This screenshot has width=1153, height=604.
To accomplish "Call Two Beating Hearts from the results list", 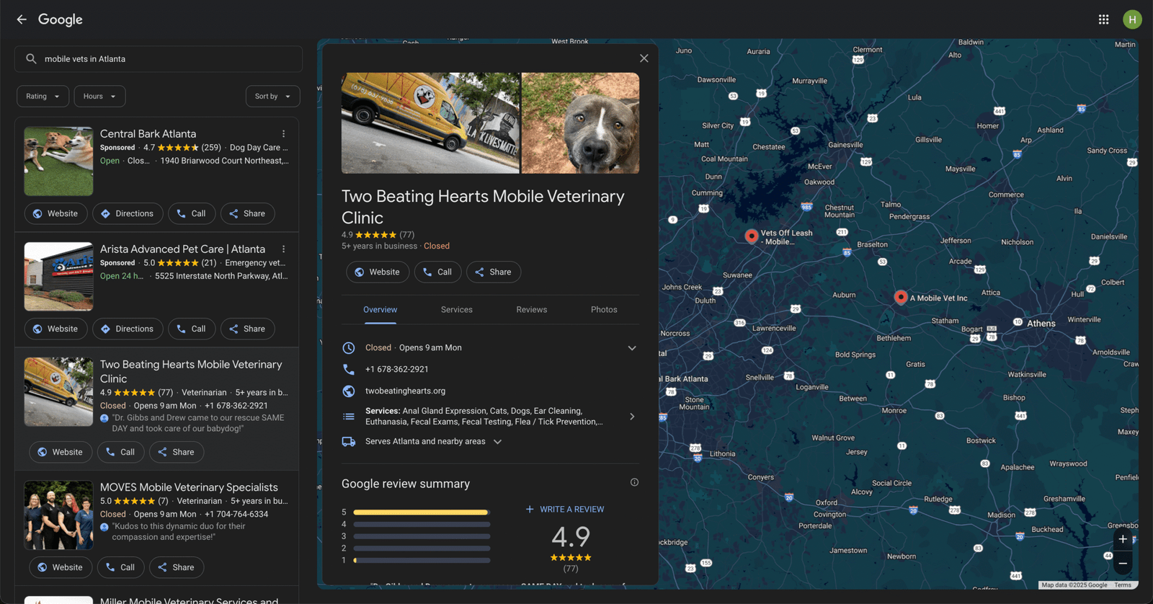I will (120, 452).
